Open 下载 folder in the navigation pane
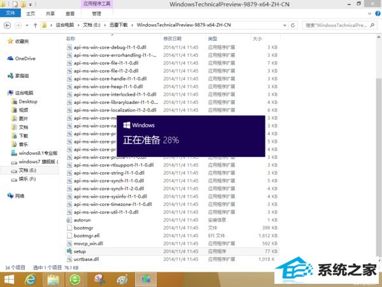The height and width of the screenshot is (287, 382). (24, 136)
